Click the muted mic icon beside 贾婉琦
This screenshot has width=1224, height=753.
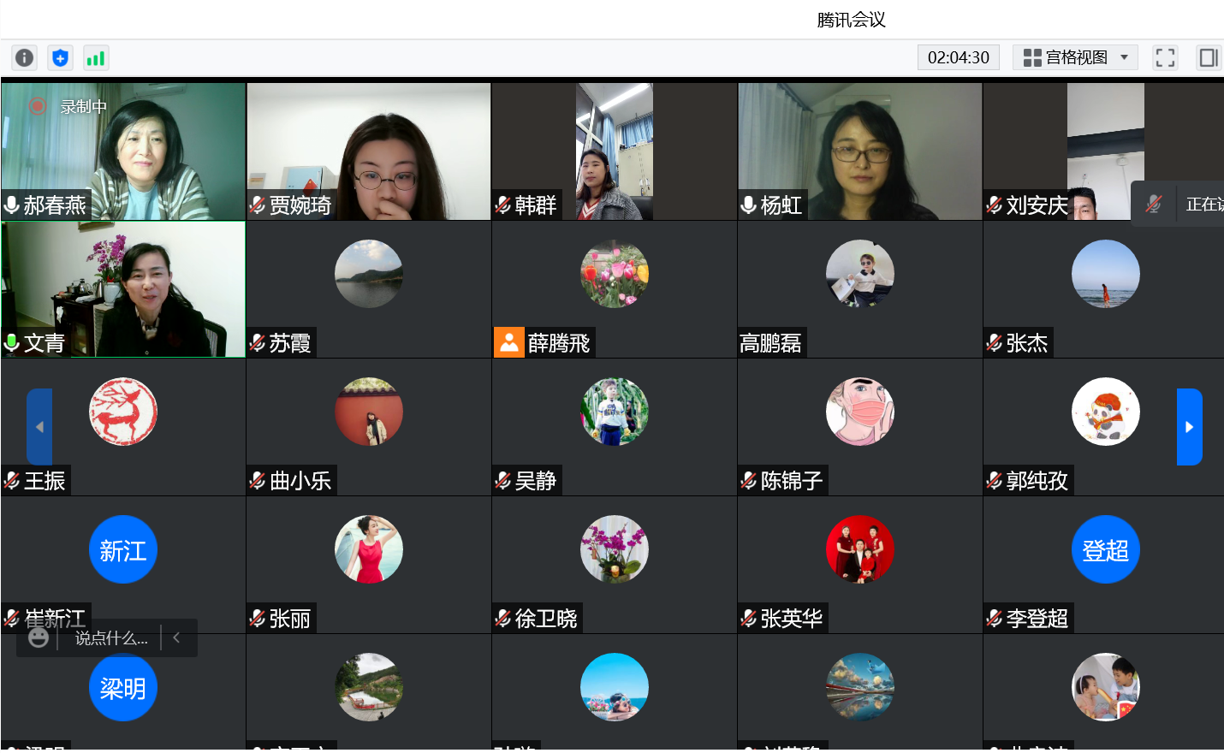click(257, 205)
